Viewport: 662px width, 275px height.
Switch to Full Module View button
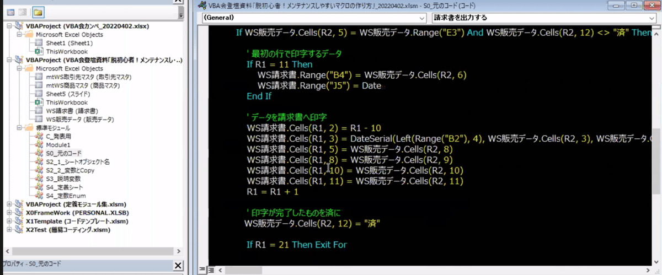pos(210,269)
